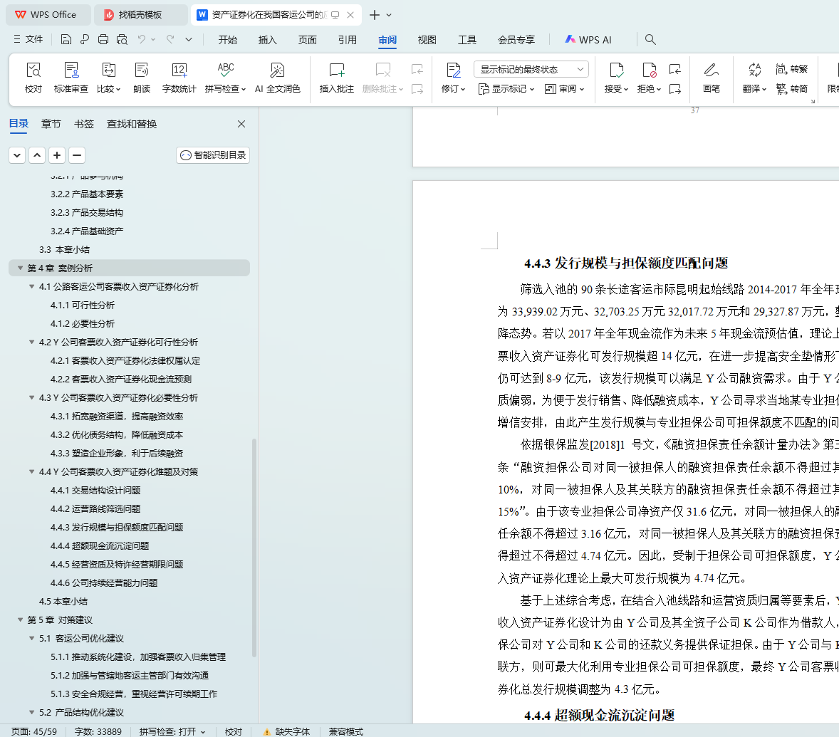Screen dimensions: 839x737
Task: Click 页面: 45/59 page indicator
Action: click(33, 731)
